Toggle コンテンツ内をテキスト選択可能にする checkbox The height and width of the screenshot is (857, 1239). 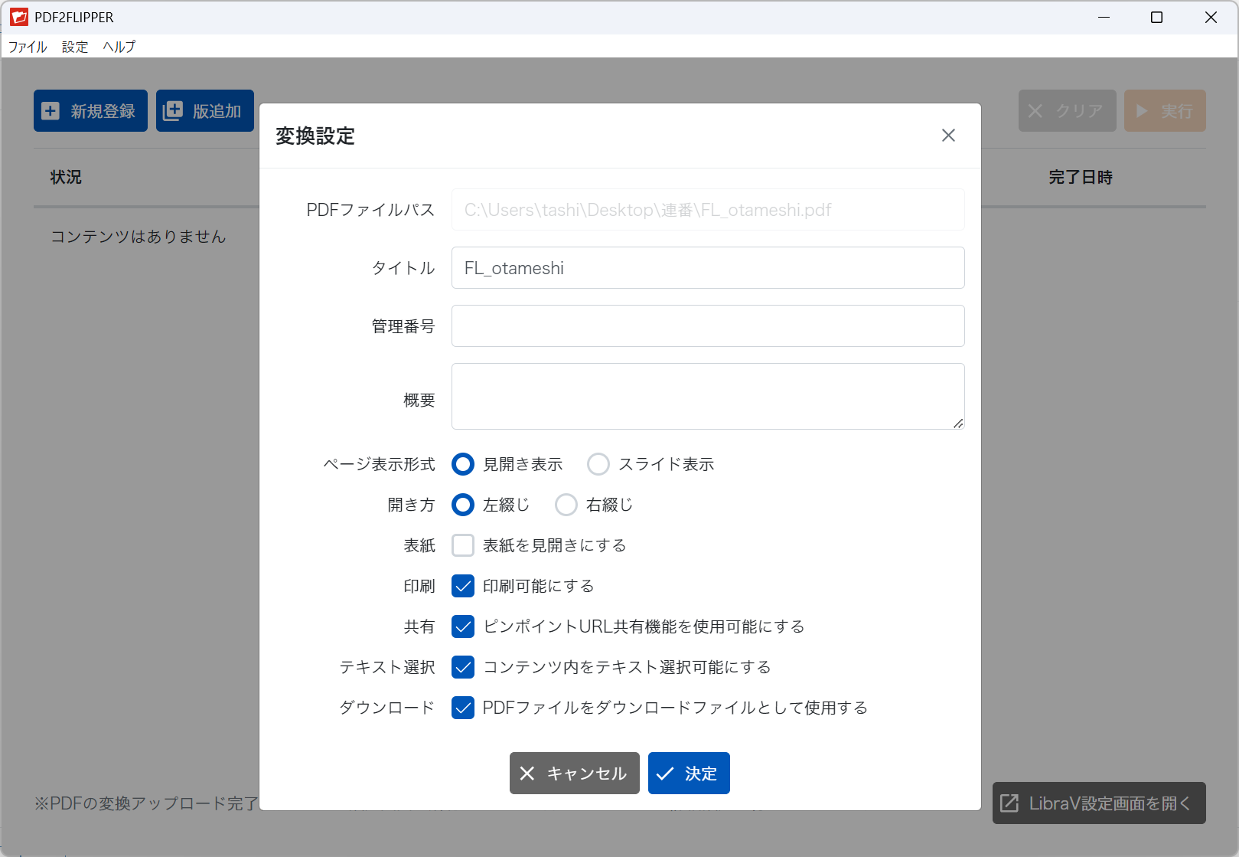[x=463, y=667]
